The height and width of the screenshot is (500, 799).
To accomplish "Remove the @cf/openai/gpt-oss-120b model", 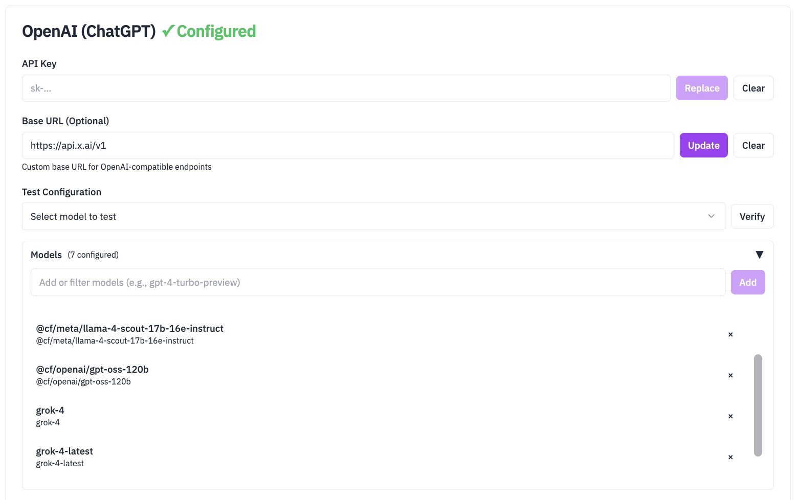I will click(730, 375).
